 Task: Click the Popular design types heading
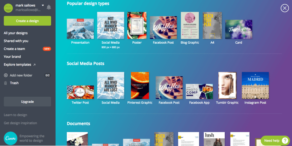[x=88, y=3]
